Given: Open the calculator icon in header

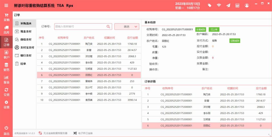Looking at the screenshot, I should (x=237, y=5).
